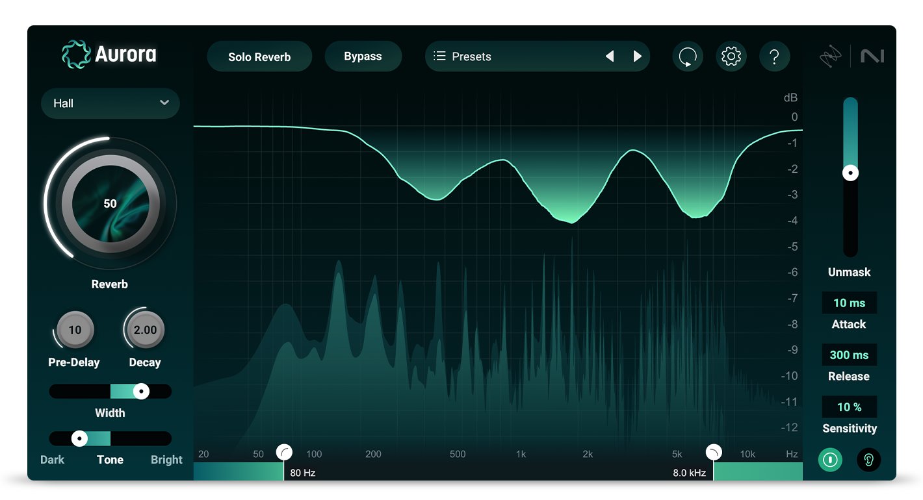Click the Sensitivity 10 % value field
The image size is (923, 500).
pos(849,407)
